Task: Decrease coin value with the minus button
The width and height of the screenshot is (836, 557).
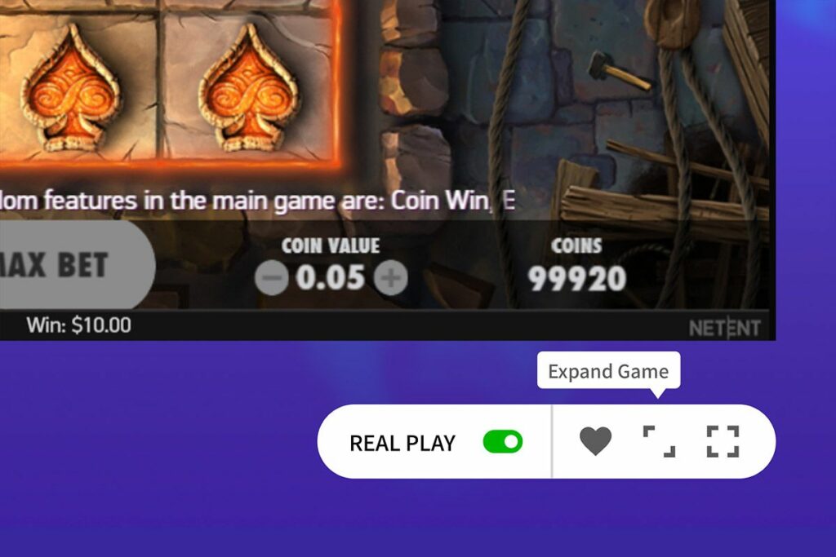Action: (271, 278)
